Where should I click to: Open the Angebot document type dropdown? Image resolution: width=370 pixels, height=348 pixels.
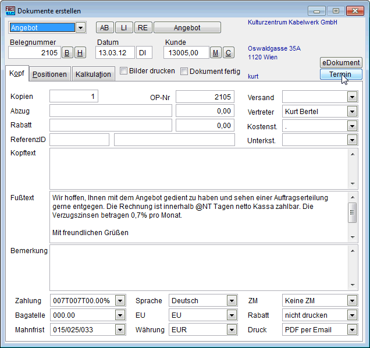(x=80, y=28)
